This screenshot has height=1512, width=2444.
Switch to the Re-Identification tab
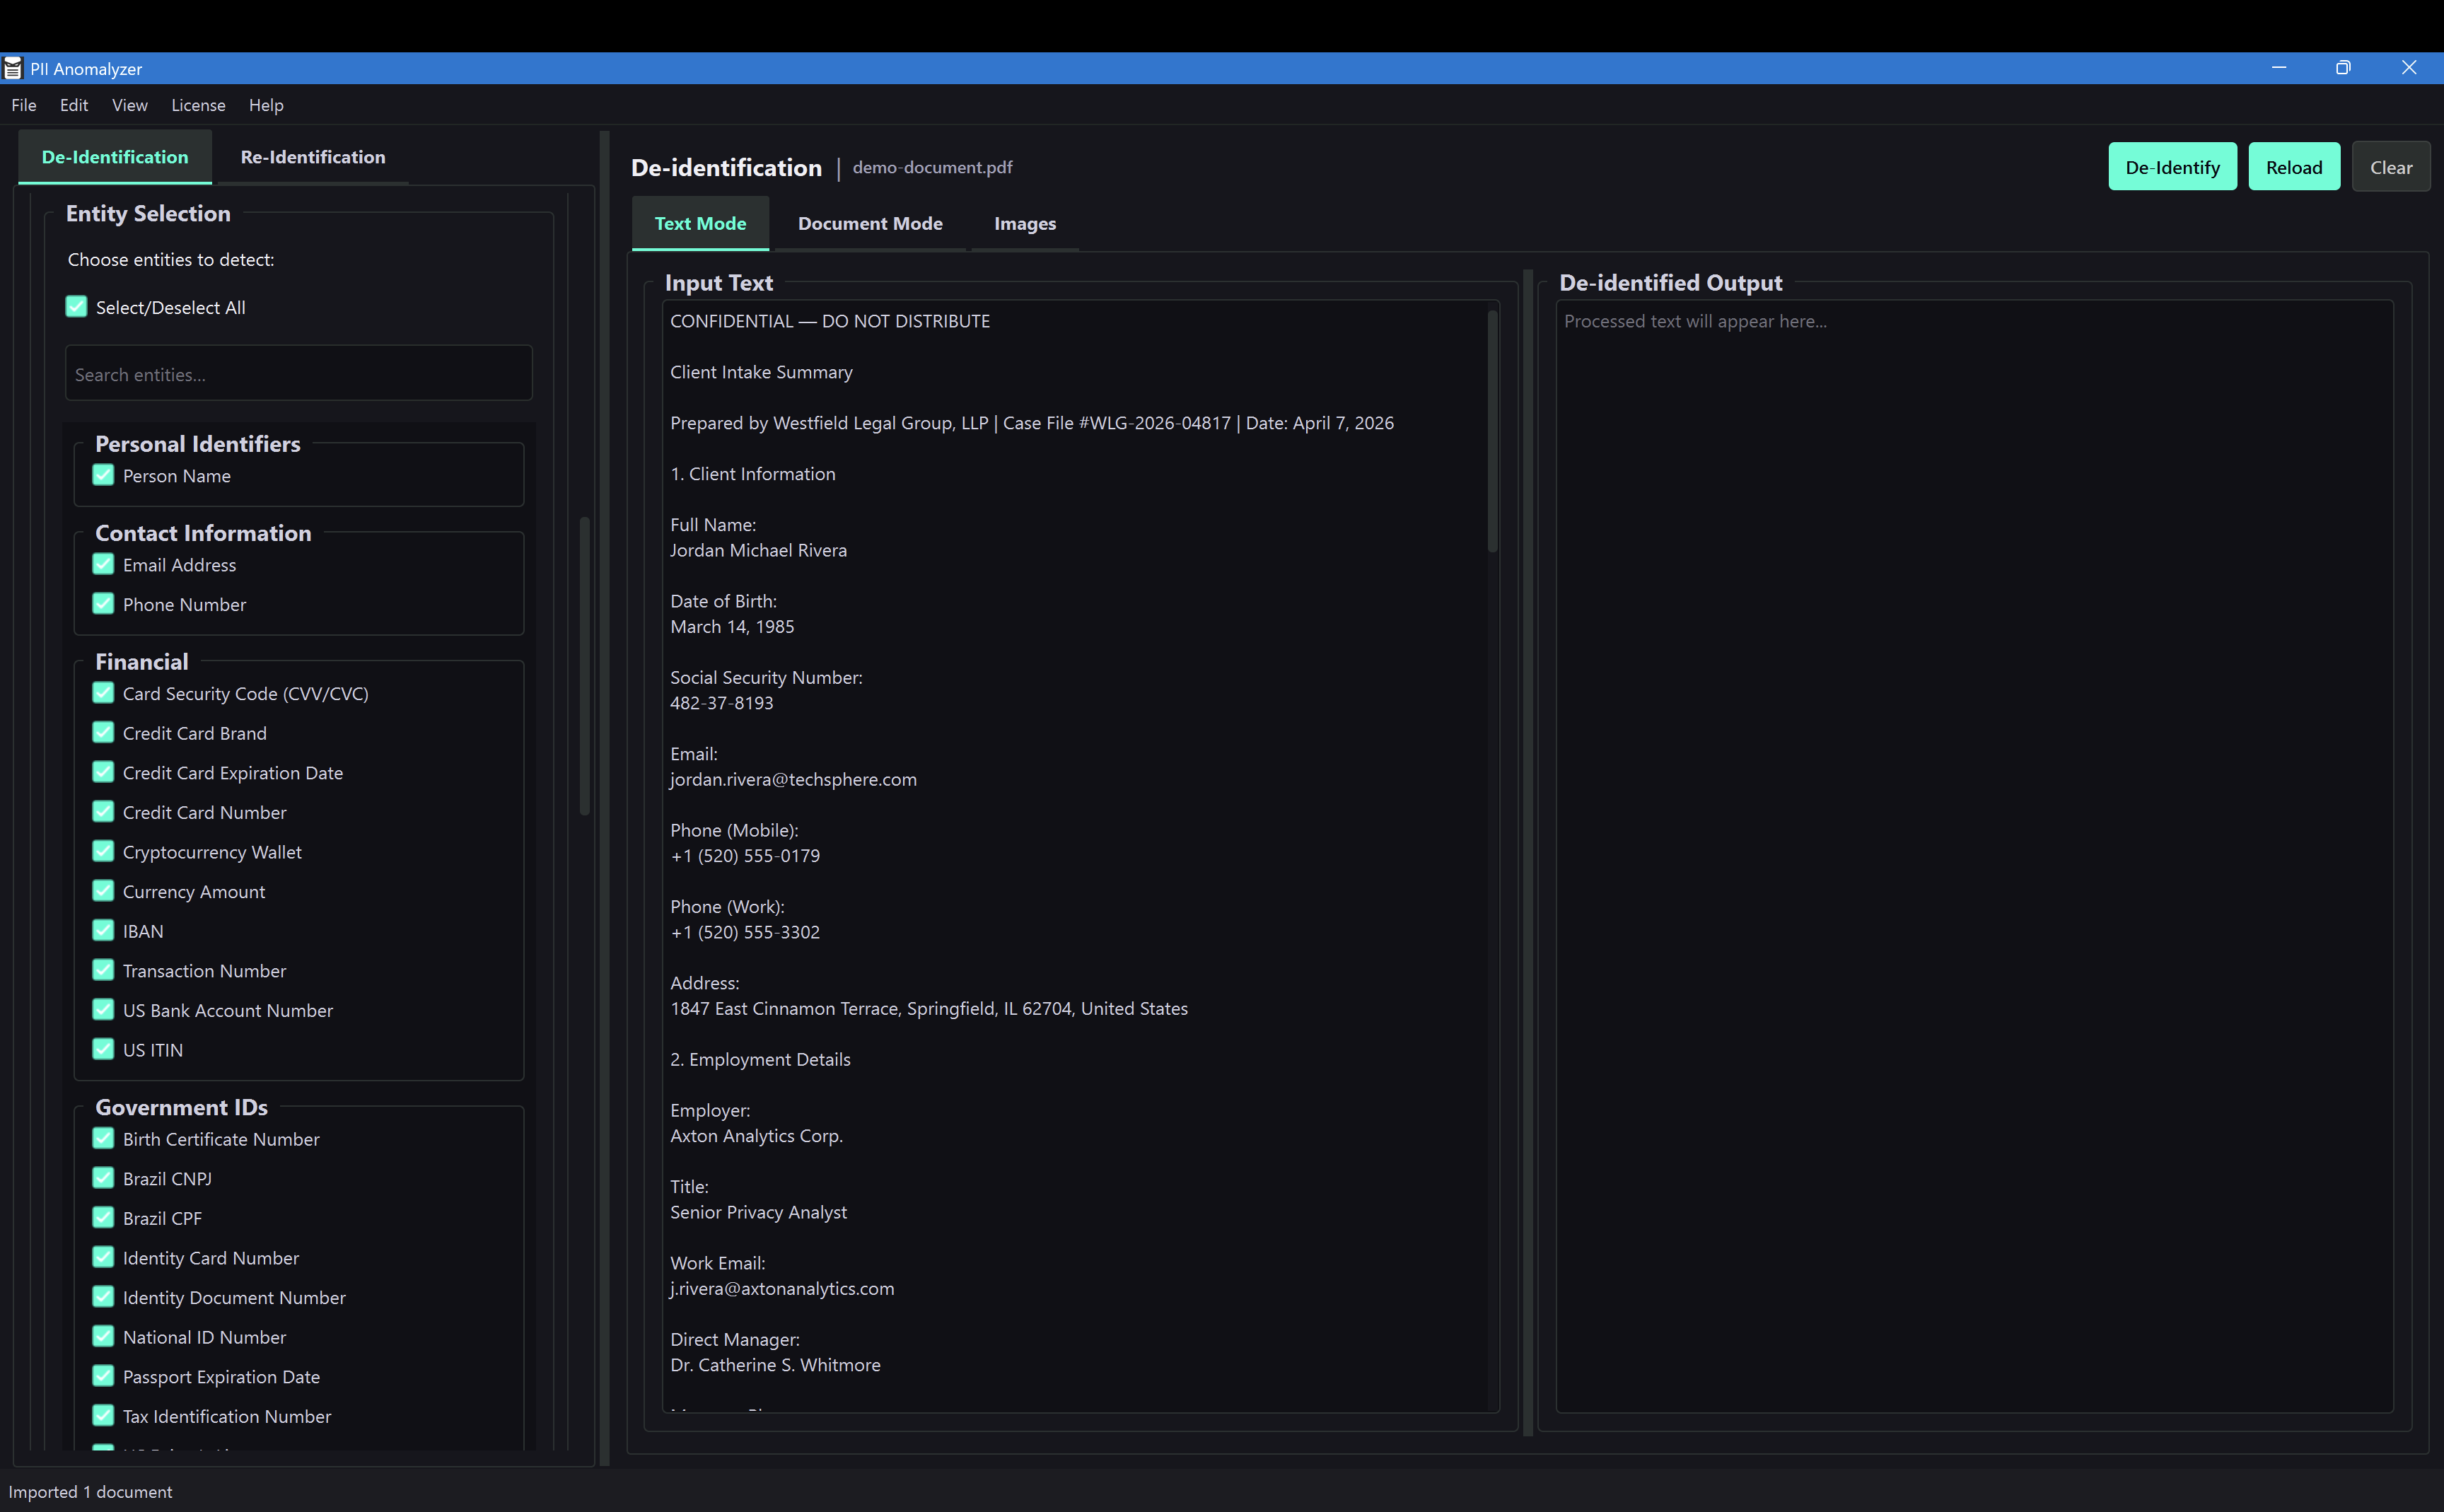point(313,157)
